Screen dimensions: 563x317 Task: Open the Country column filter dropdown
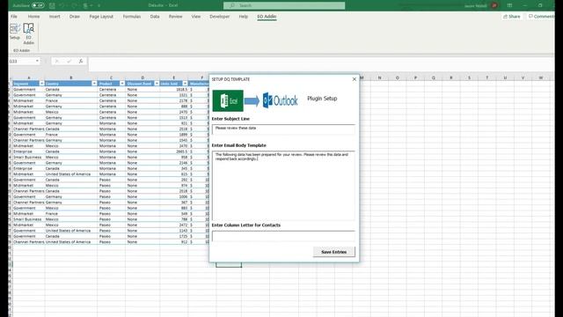pos(94,84)
